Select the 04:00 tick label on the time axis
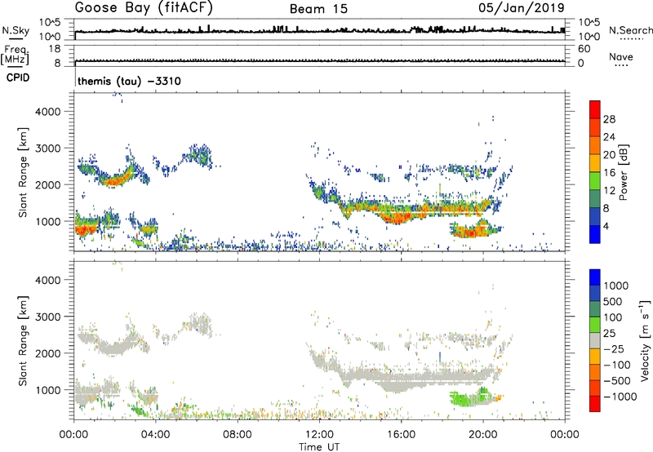The image size is (653, 452). (x=155, y=434)
